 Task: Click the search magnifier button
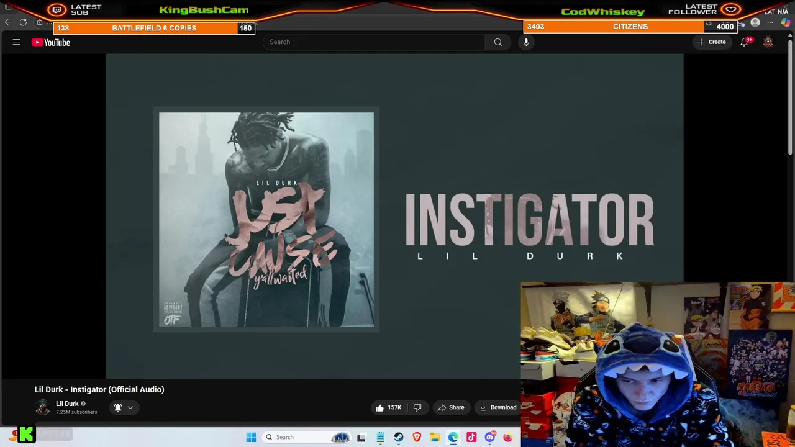pos(497,42)
